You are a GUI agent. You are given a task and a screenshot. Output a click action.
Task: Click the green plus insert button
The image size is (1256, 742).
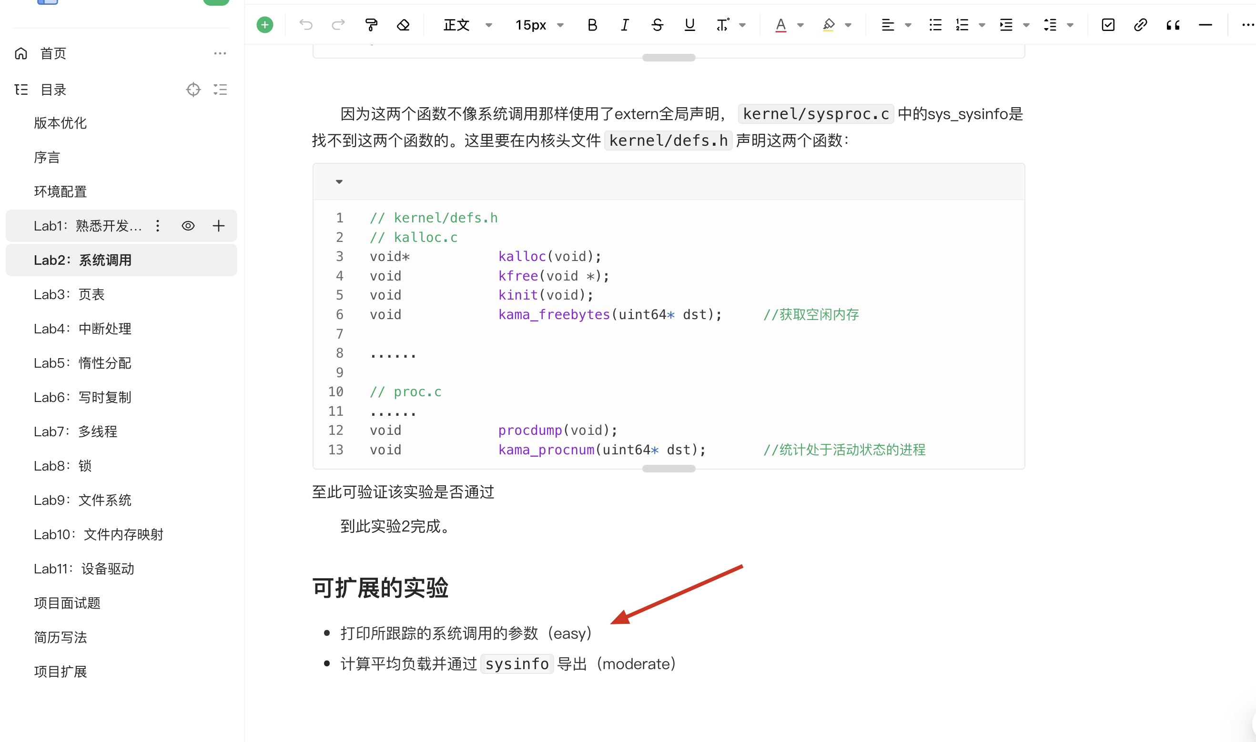pos(264,25)
